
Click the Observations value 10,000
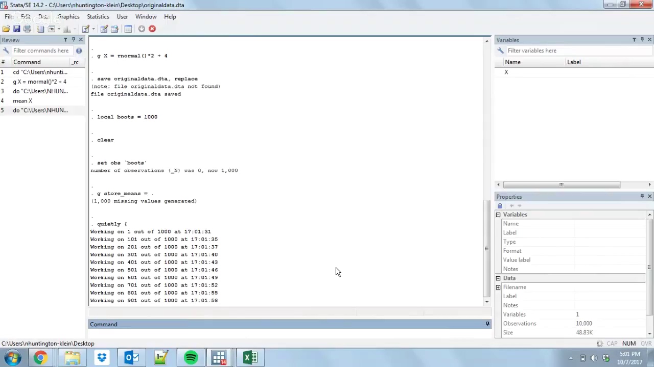point(584,324)
